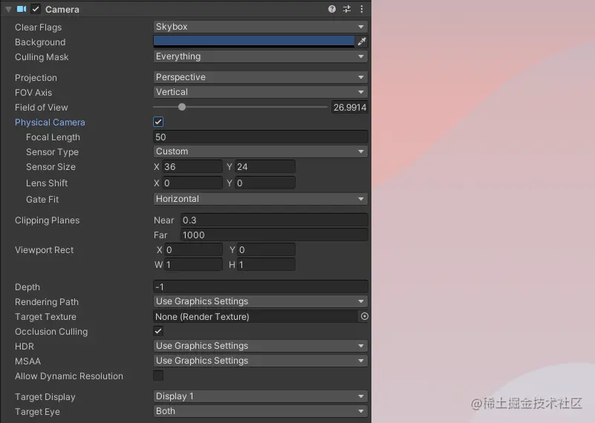
Task: Click the Far clipping plane field
Action: point(274,235)
